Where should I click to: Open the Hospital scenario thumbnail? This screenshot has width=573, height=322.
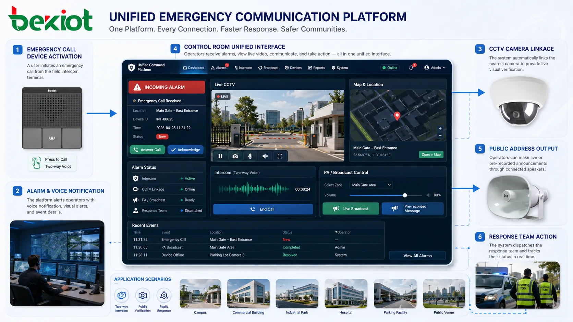(x=346, y=293)
